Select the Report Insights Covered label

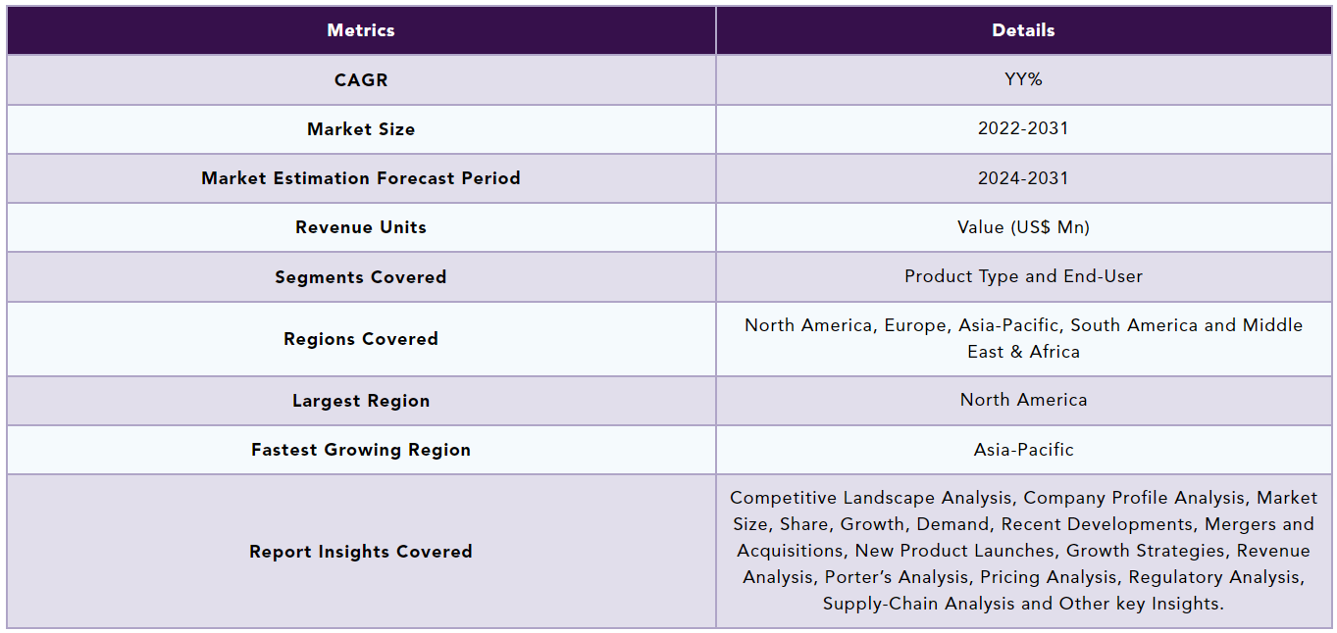point(361,552)
